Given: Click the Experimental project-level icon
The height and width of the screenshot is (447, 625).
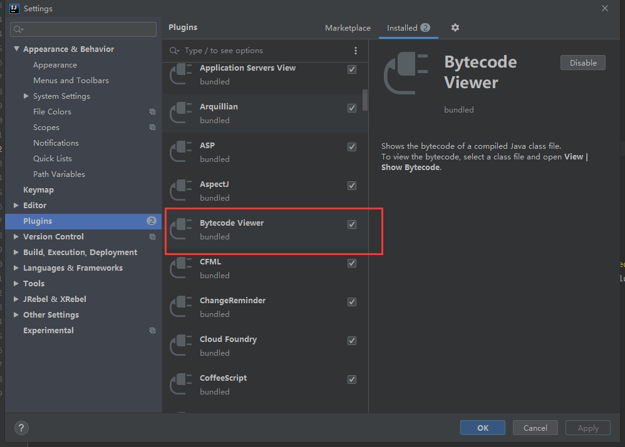Looking at the screenshot, I should (152, 330).
